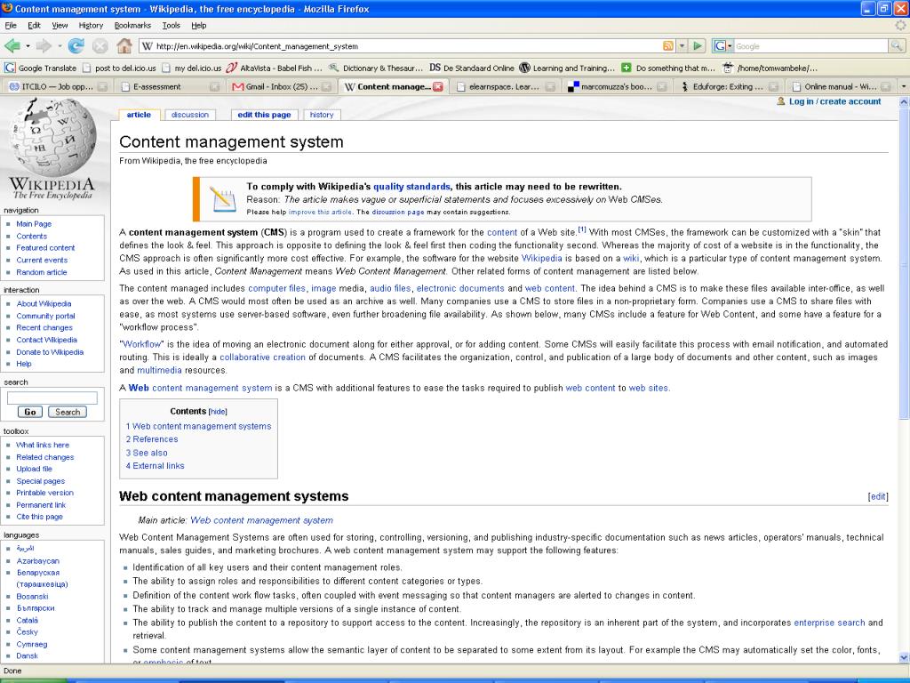The width and height of the screenshot is (910, 683).
Task: Click the Random article link
Action: (x=41, y=272)
